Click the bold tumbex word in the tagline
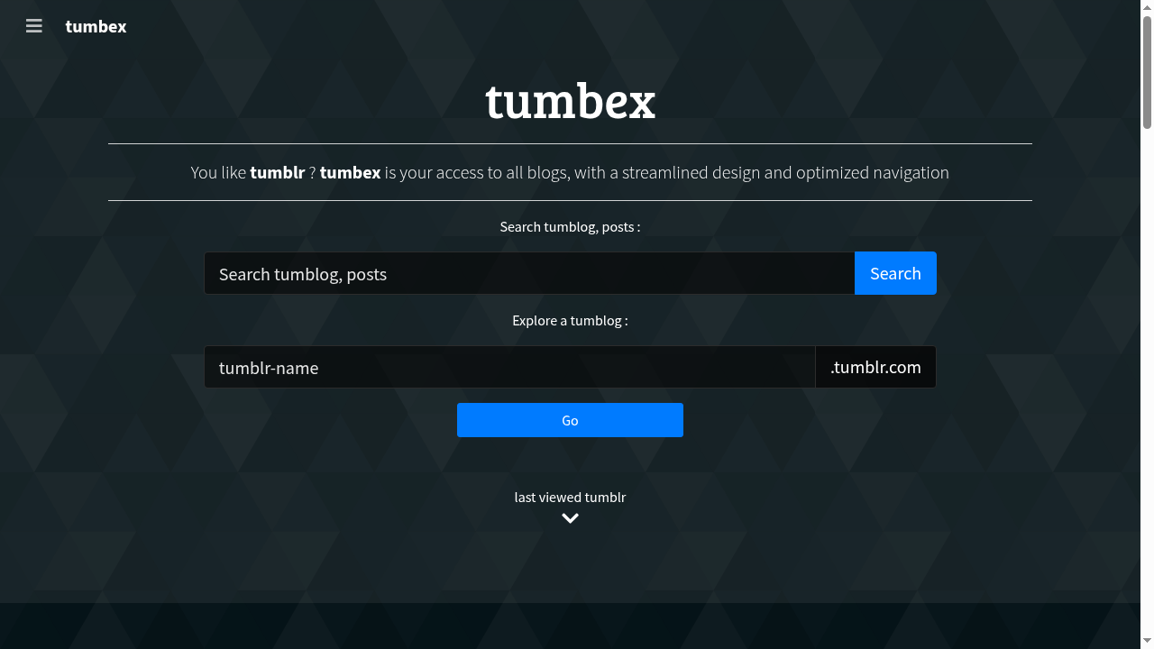This screenshot has height=649, width=1154. pos(350,172)
